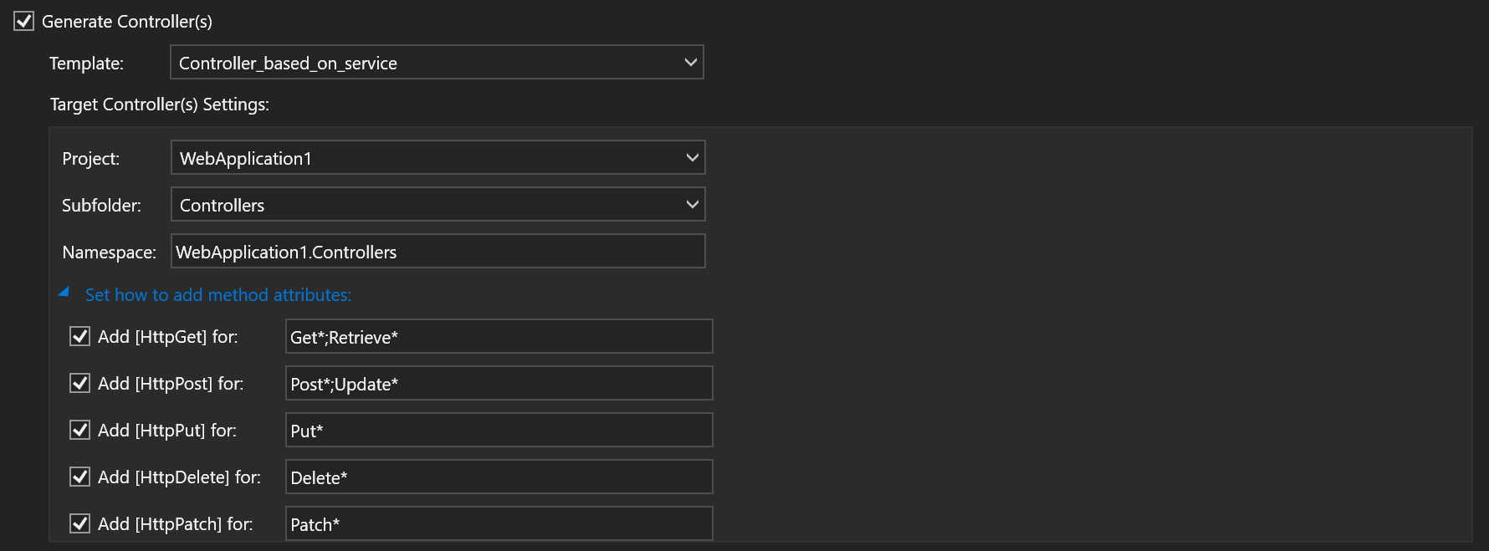
Task: Uncheck Add [HttpPost] for checkbox
Action: 79,384
